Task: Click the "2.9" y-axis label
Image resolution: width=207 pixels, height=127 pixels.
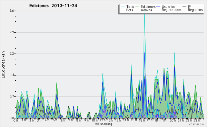Action: (x=12, y=32)
